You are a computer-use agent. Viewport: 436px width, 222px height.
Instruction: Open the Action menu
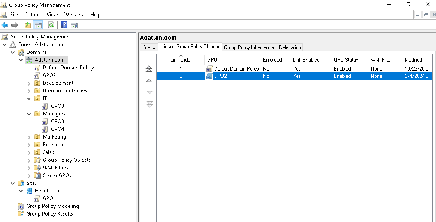coord(32,15)
